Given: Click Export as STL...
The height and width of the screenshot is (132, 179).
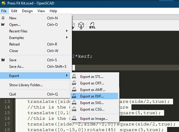Looking at the screenshot, I should [95, 76].
